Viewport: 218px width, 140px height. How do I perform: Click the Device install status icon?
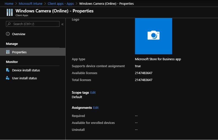tap(8, 70)
